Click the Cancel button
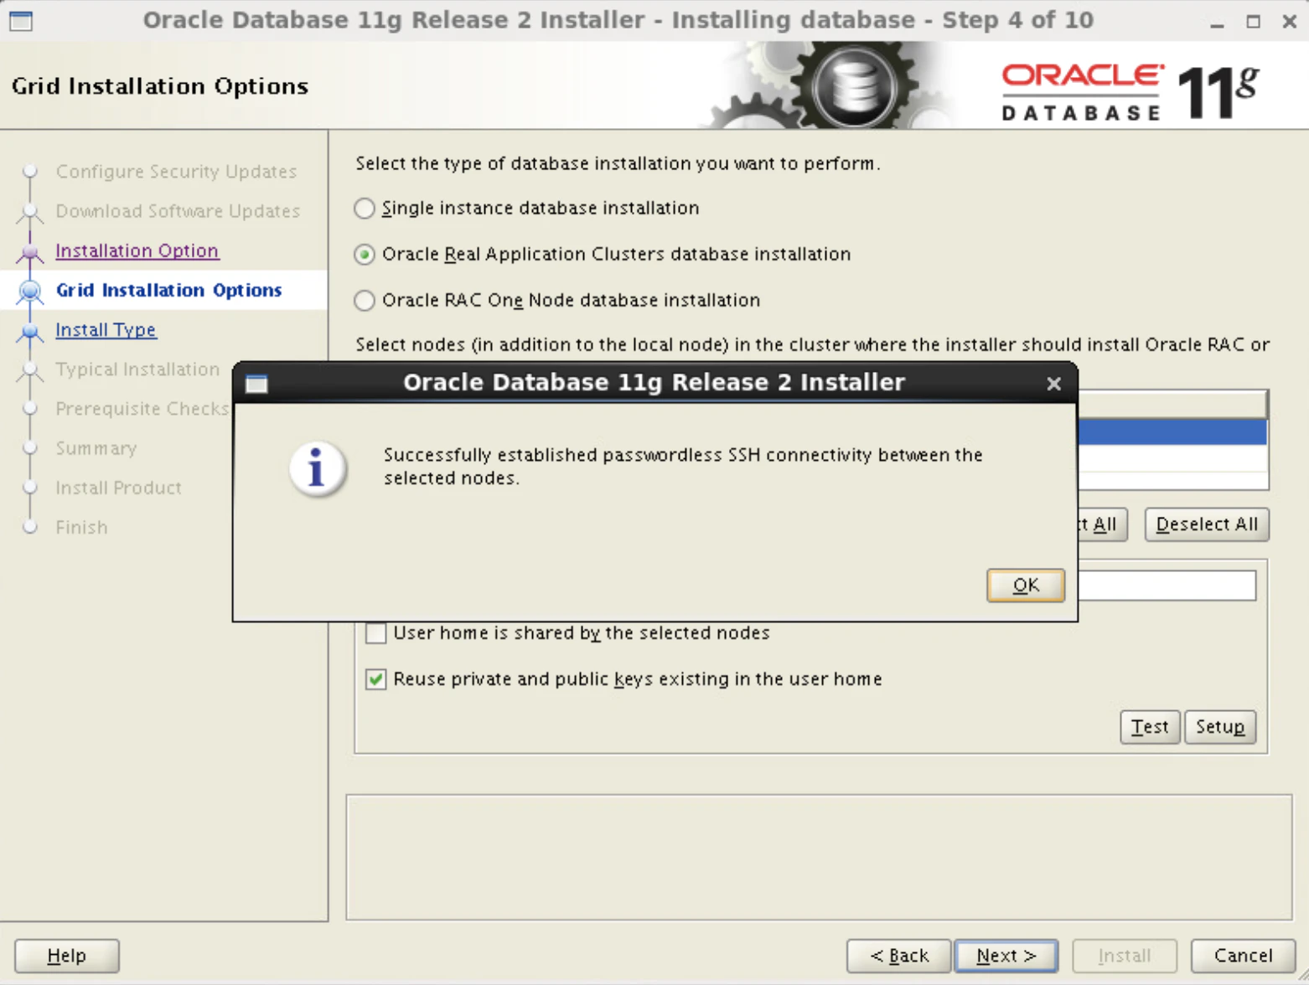1309x985 pixels. pos(1244,956)
